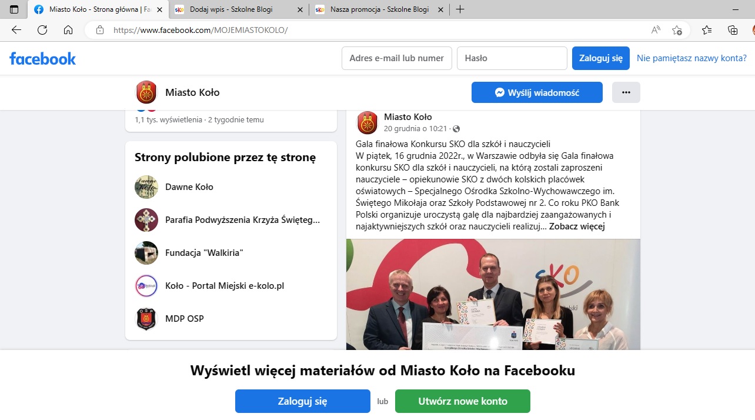Click Utwórz nowe konto button
Viewport: 755px width, 420px height.
click(x=463, y=401)
